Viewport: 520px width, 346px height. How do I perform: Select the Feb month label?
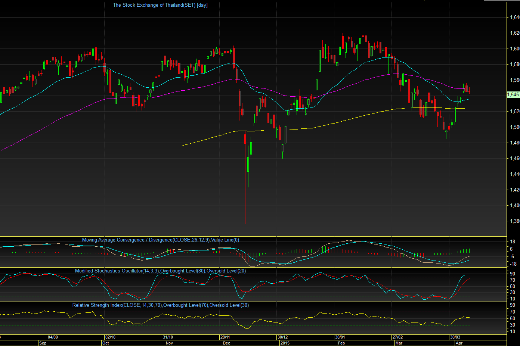coord(341,343)
